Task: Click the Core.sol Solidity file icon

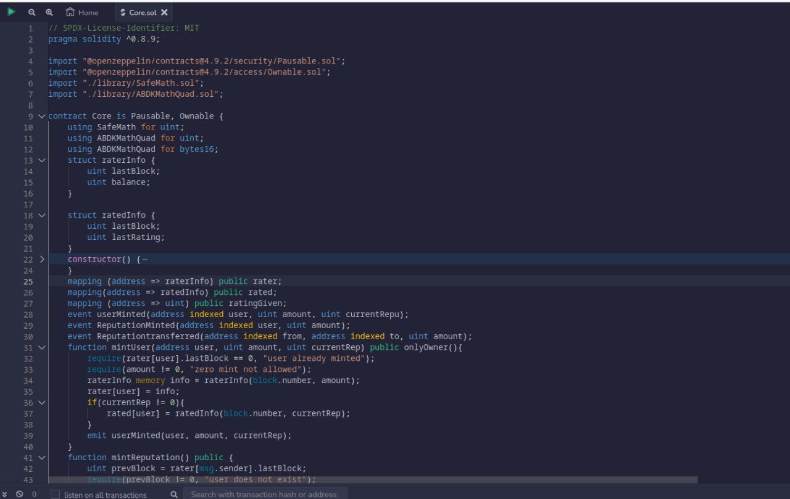Action: coord(123,12)
